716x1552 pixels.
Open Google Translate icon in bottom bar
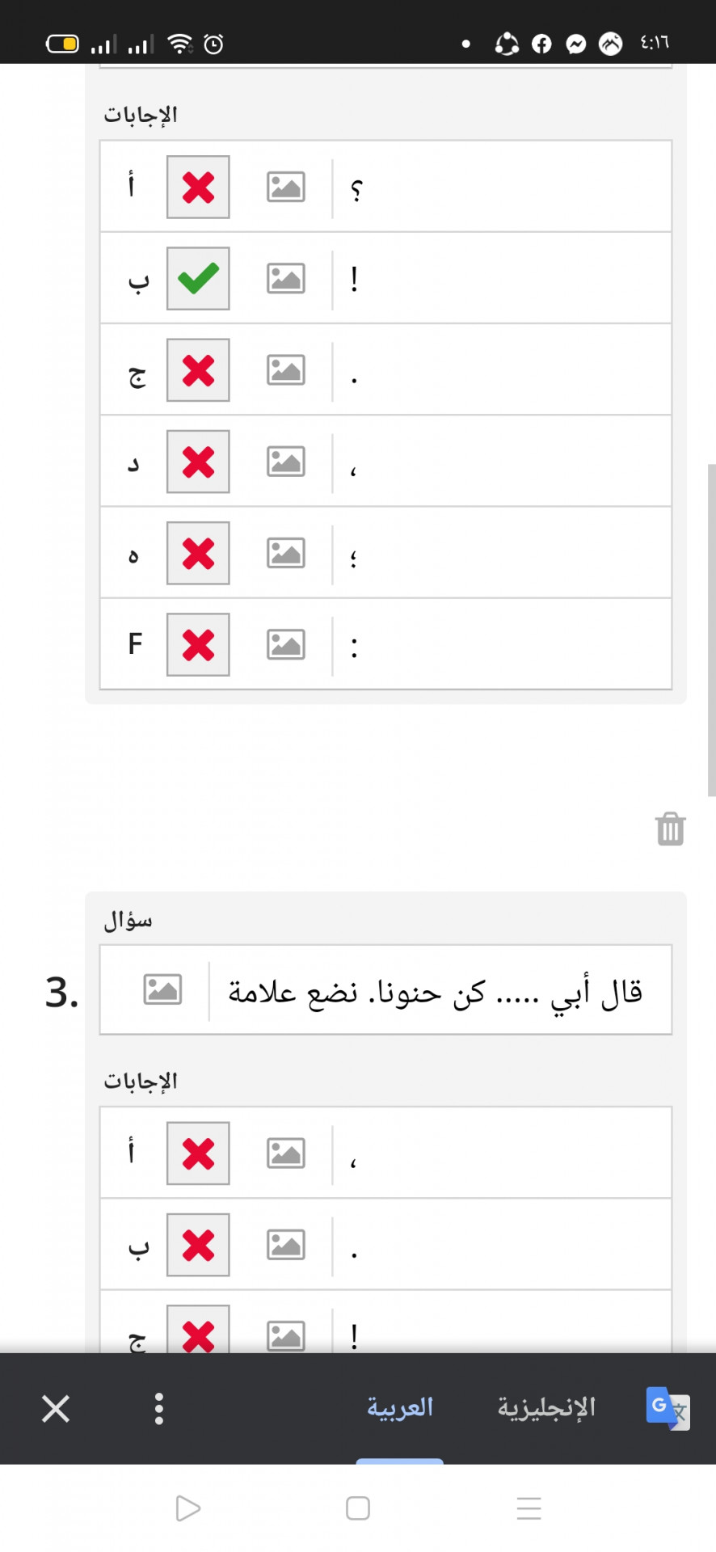click(x=668, y=1408)
